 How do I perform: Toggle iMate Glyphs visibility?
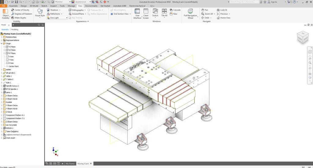coord(13,18)
